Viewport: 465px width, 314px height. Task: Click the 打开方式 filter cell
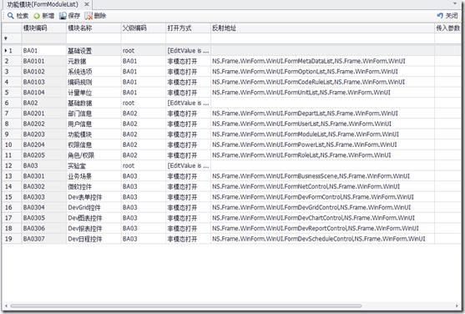coord(189,38)
